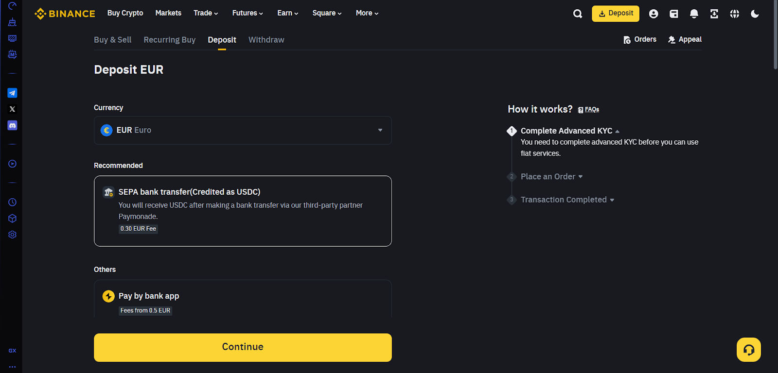The height and width of the screenshot is (373, 778).
Task: Expand the Square menu
Action: coord(327,13)
